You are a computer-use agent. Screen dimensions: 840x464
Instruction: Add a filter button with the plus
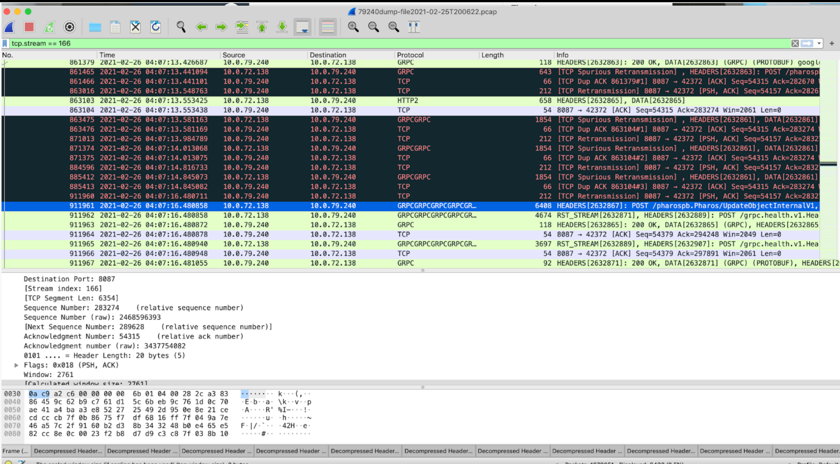point(832,43)
